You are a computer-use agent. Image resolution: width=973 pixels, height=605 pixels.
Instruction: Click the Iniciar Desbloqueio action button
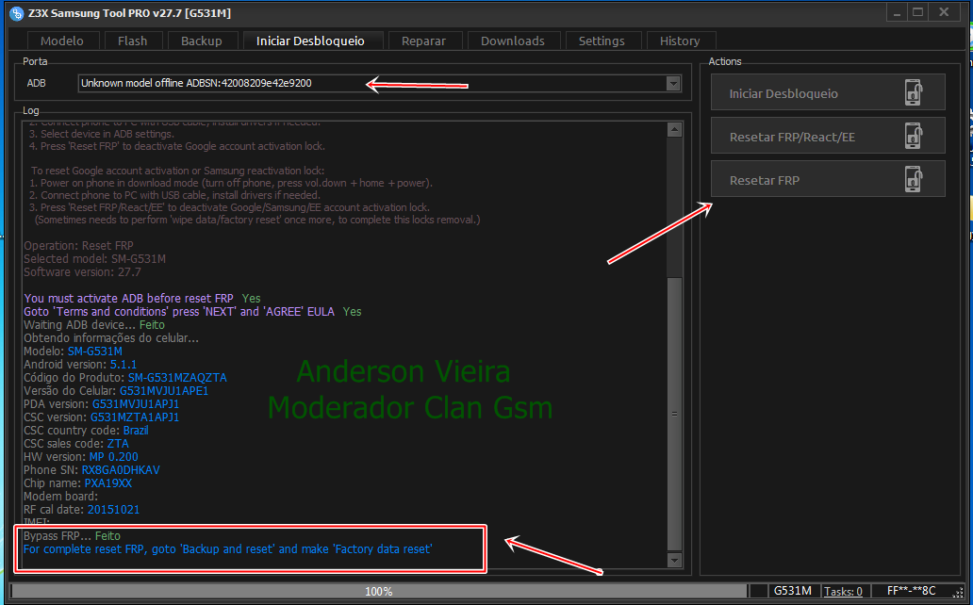click(x=828, y=92)
